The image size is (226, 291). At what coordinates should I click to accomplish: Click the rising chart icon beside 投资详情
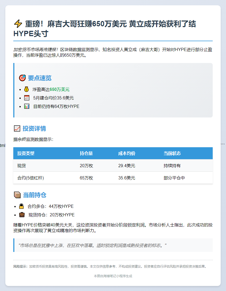(17, 128)
